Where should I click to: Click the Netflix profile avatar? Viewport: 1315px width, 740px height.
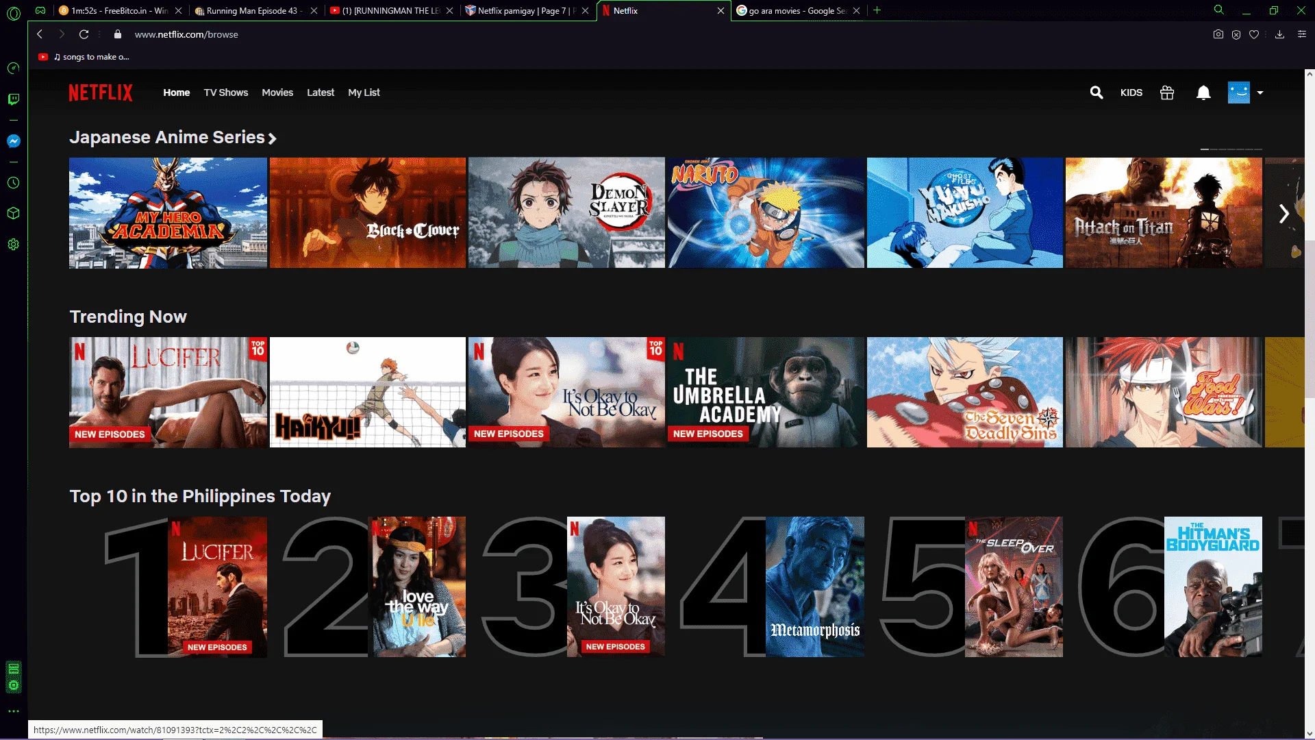(1239, 92)
